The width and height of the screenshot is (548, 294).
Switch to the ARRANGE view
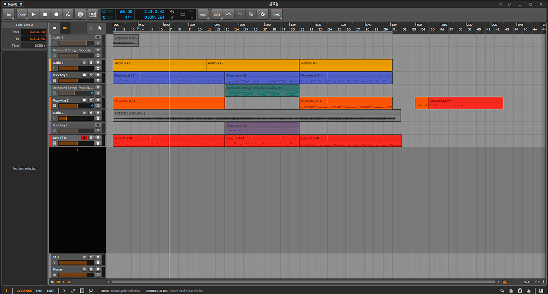pyautogui.click(x=24, y=291)
